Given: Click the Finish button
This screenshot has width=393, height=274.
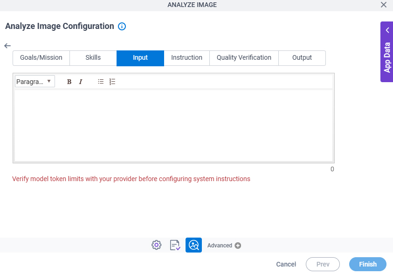Looking at the screenshot, I should click(x=368, y=264).
